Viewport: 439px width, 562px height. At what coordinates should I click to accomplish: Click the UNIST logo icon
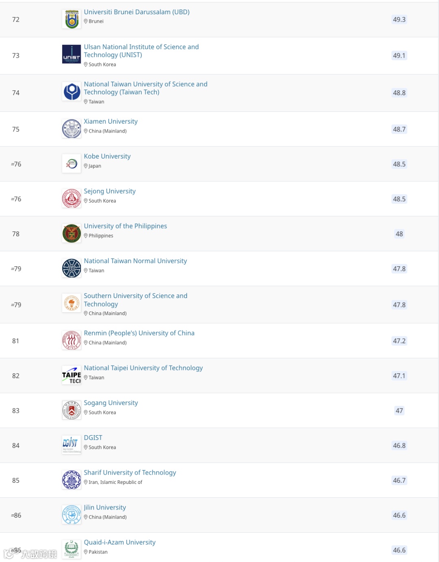pos(72,55)
